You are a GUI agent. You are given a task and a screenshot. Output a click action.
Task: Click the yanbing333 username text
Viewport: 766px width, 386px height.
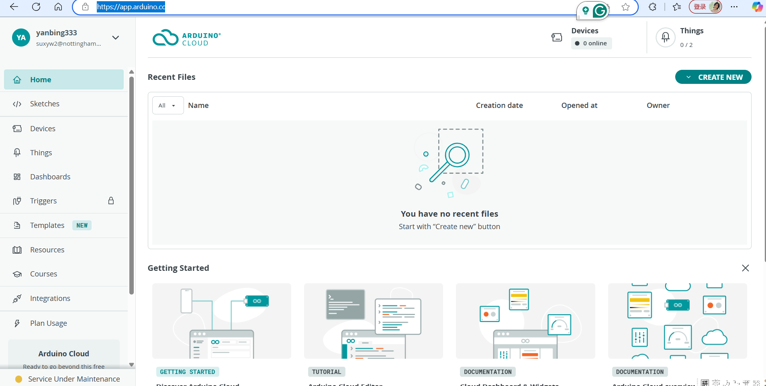57,33
